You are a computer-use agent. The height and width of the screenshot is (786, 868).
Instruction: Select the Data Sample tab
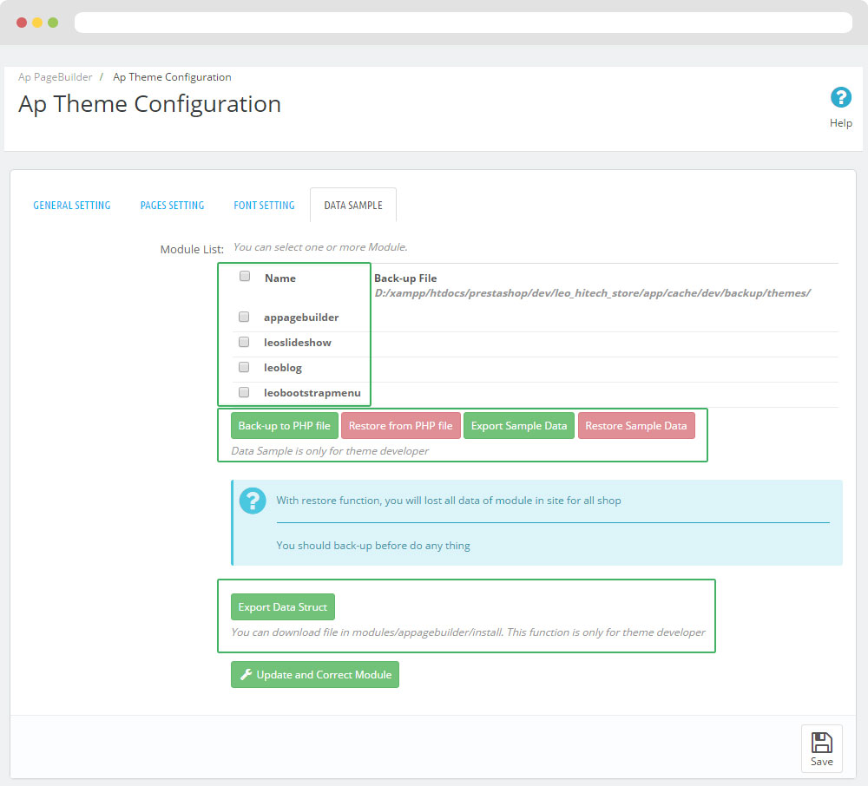[353, 206]
